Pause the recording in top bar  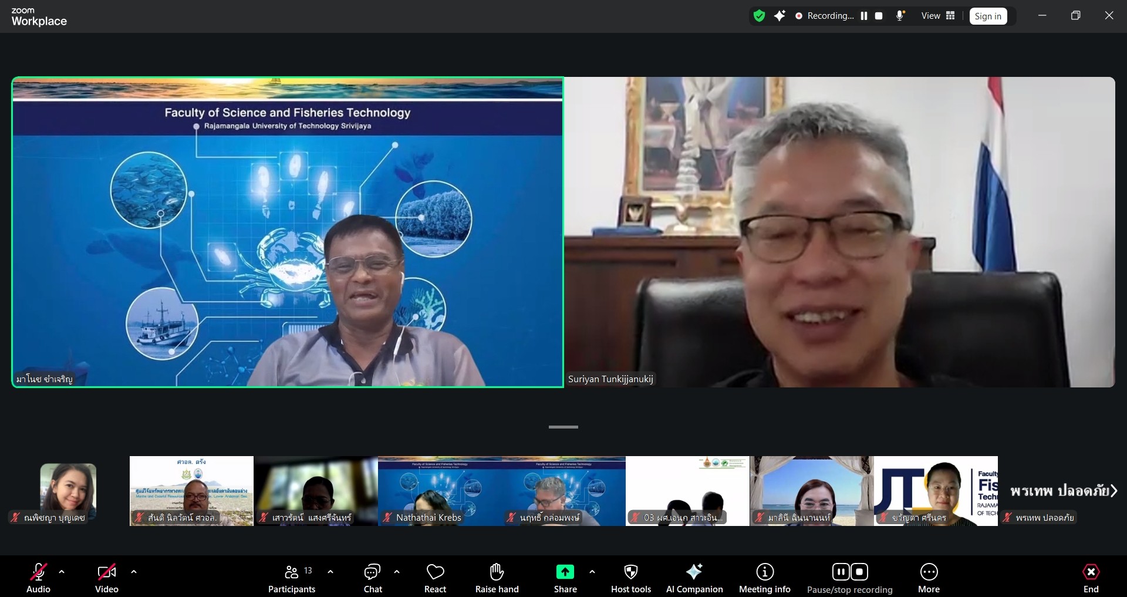(x=864, y=16)
